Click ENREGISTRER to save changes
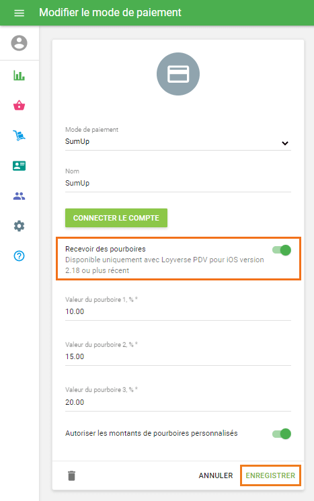 click(x=270, y=475)
